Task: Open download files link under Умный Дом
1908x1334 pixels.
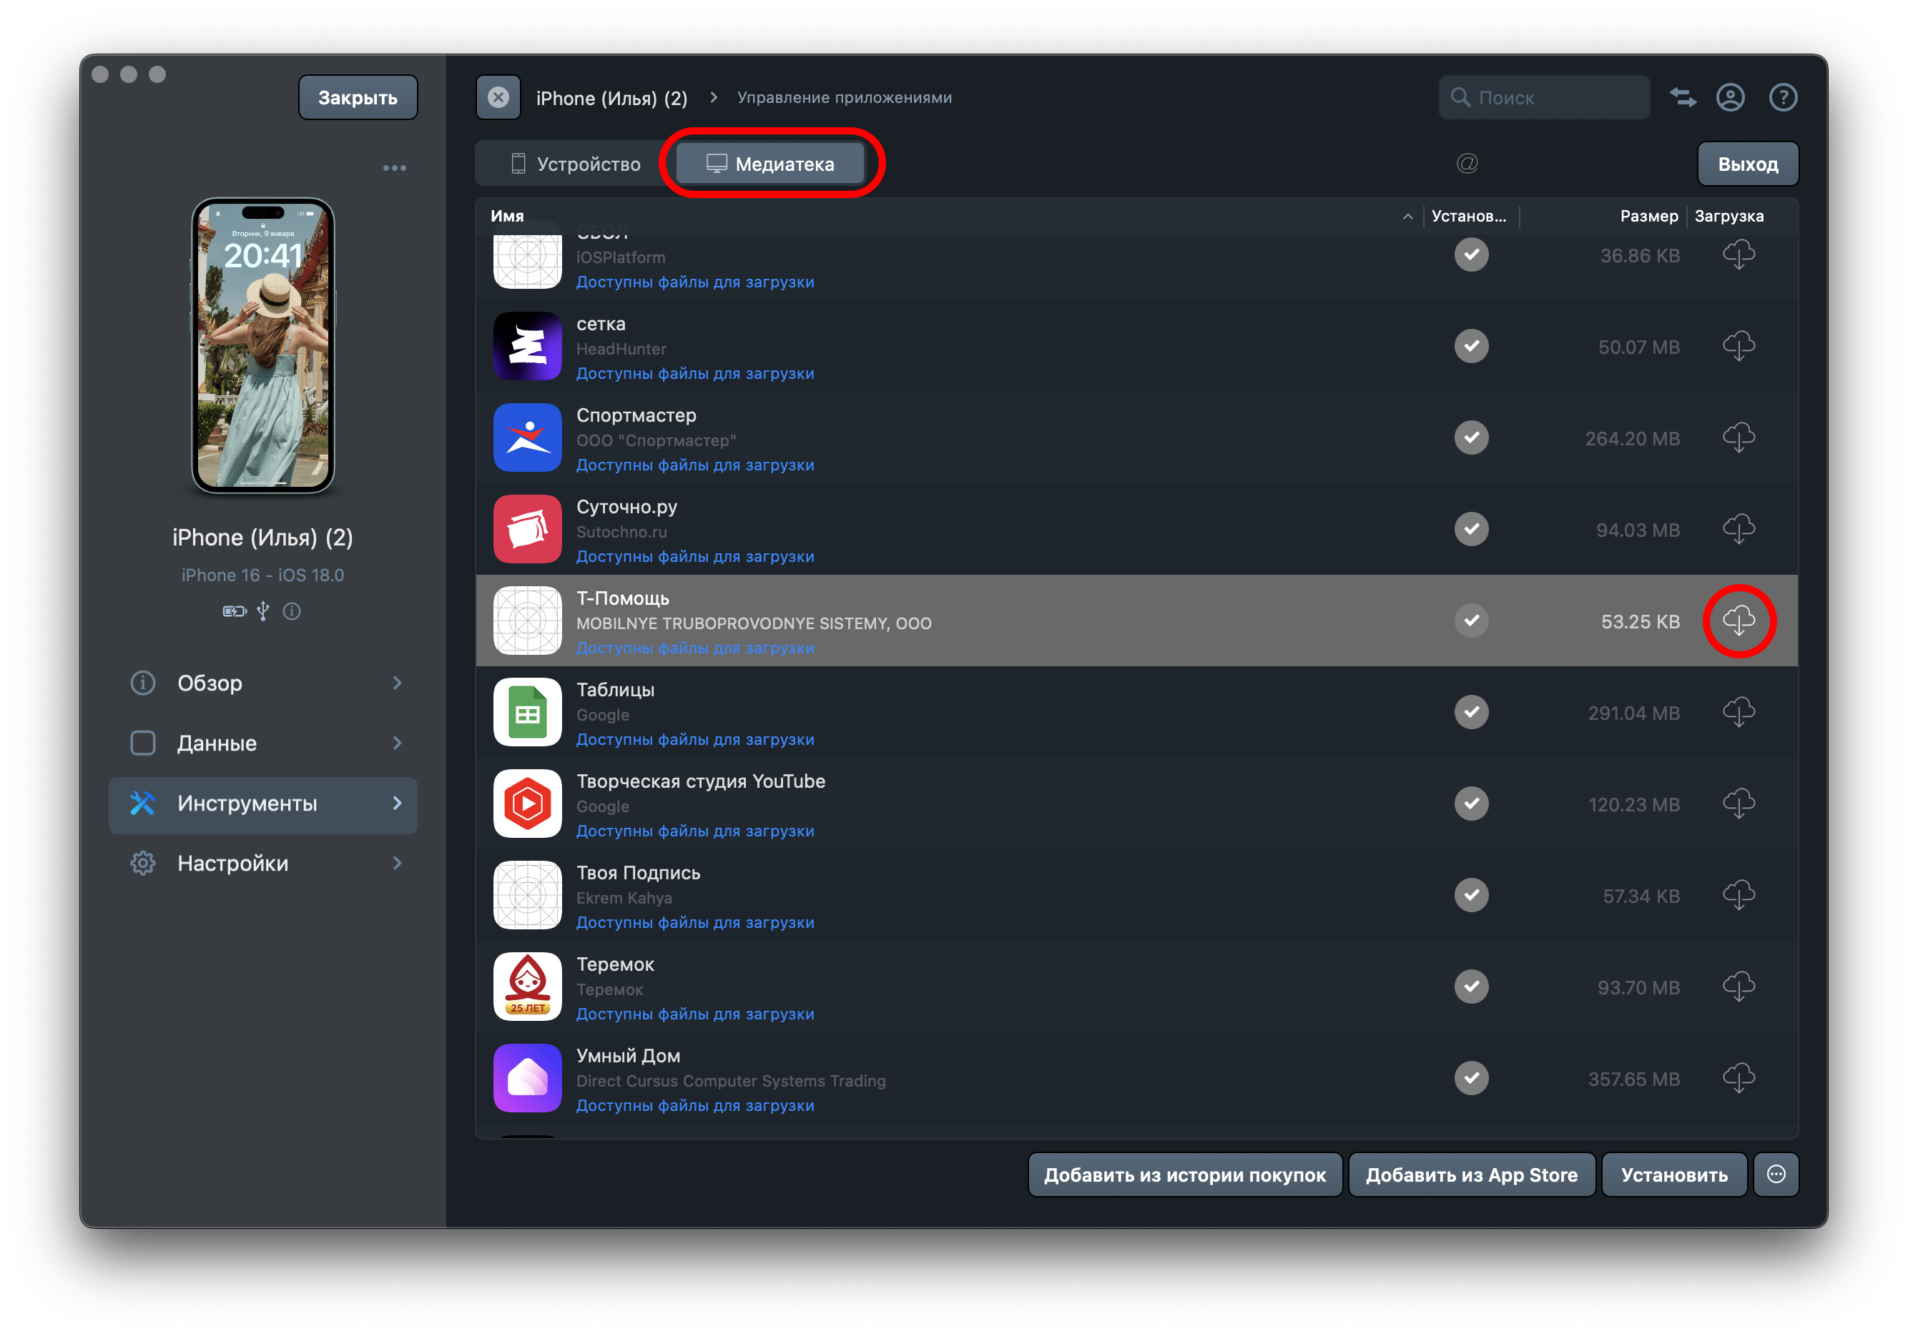Action: click(x=694, y=1105)
